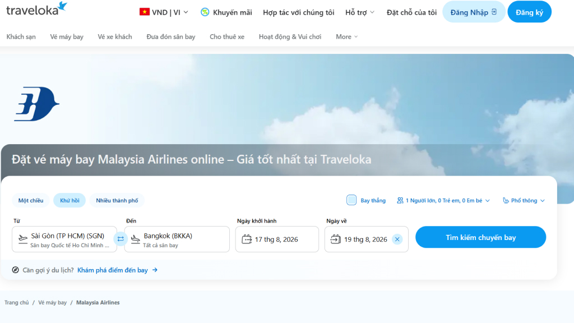
Task: Click Tìm kiếm chuyến bay button
Action: (480, 237)
